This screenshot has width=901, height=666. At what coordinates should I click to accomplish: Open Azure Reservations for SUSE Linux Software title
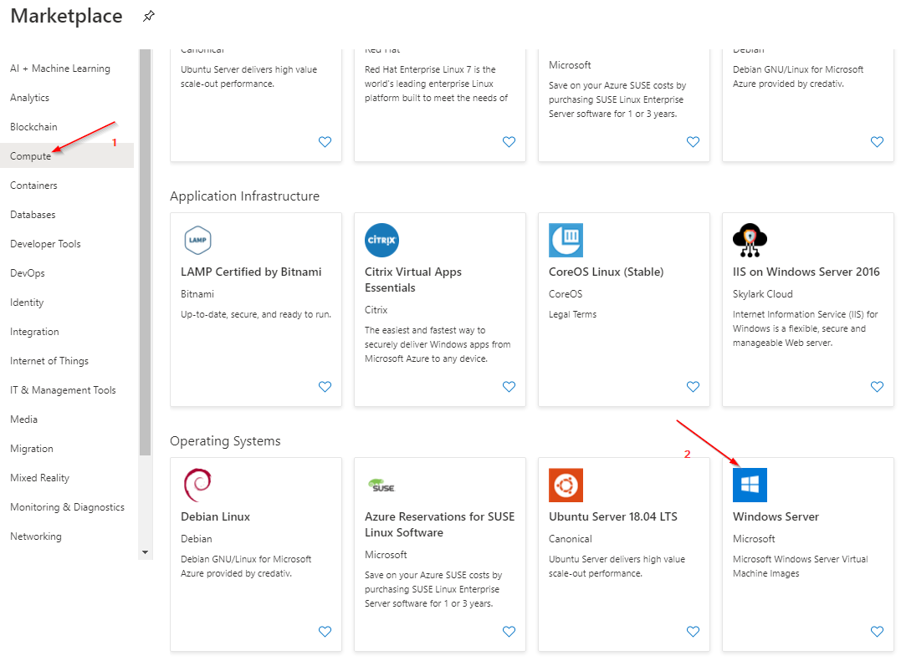tap(439, 525)
